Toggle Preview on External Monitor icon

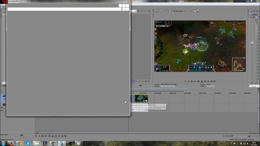click(160, 11)
